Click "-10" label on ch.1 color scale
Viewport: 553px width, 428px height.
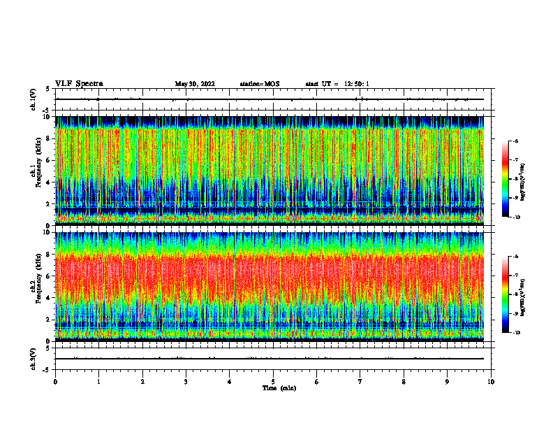(517, 217)
